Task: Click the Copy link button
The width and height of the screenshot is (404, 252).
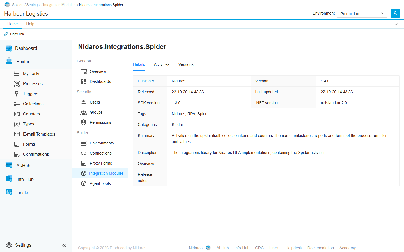Action: coord(14,34)
